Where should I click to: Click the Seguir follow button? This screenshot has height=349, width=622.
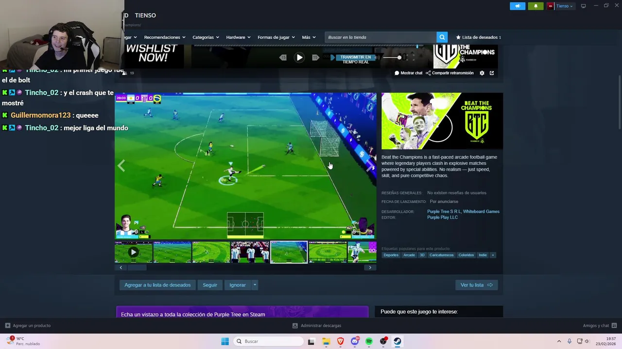[210, 285]
